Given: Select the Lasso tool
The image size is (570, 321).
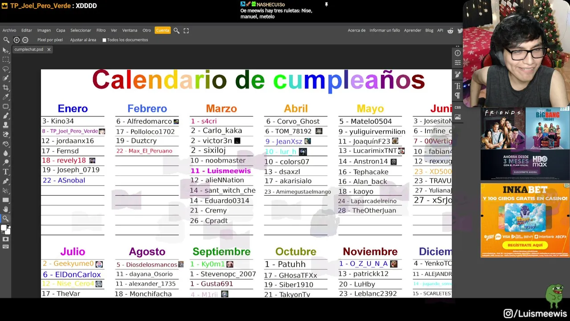Looking at the screenshot, I should (x=6, y=69).
